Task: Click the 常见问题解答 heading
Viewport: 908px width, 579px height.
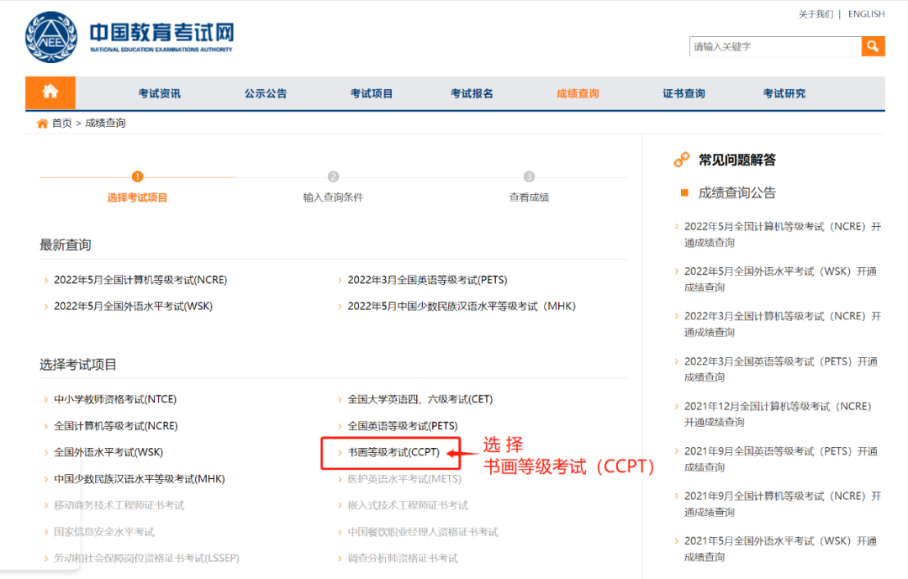Action: (736, 160)
